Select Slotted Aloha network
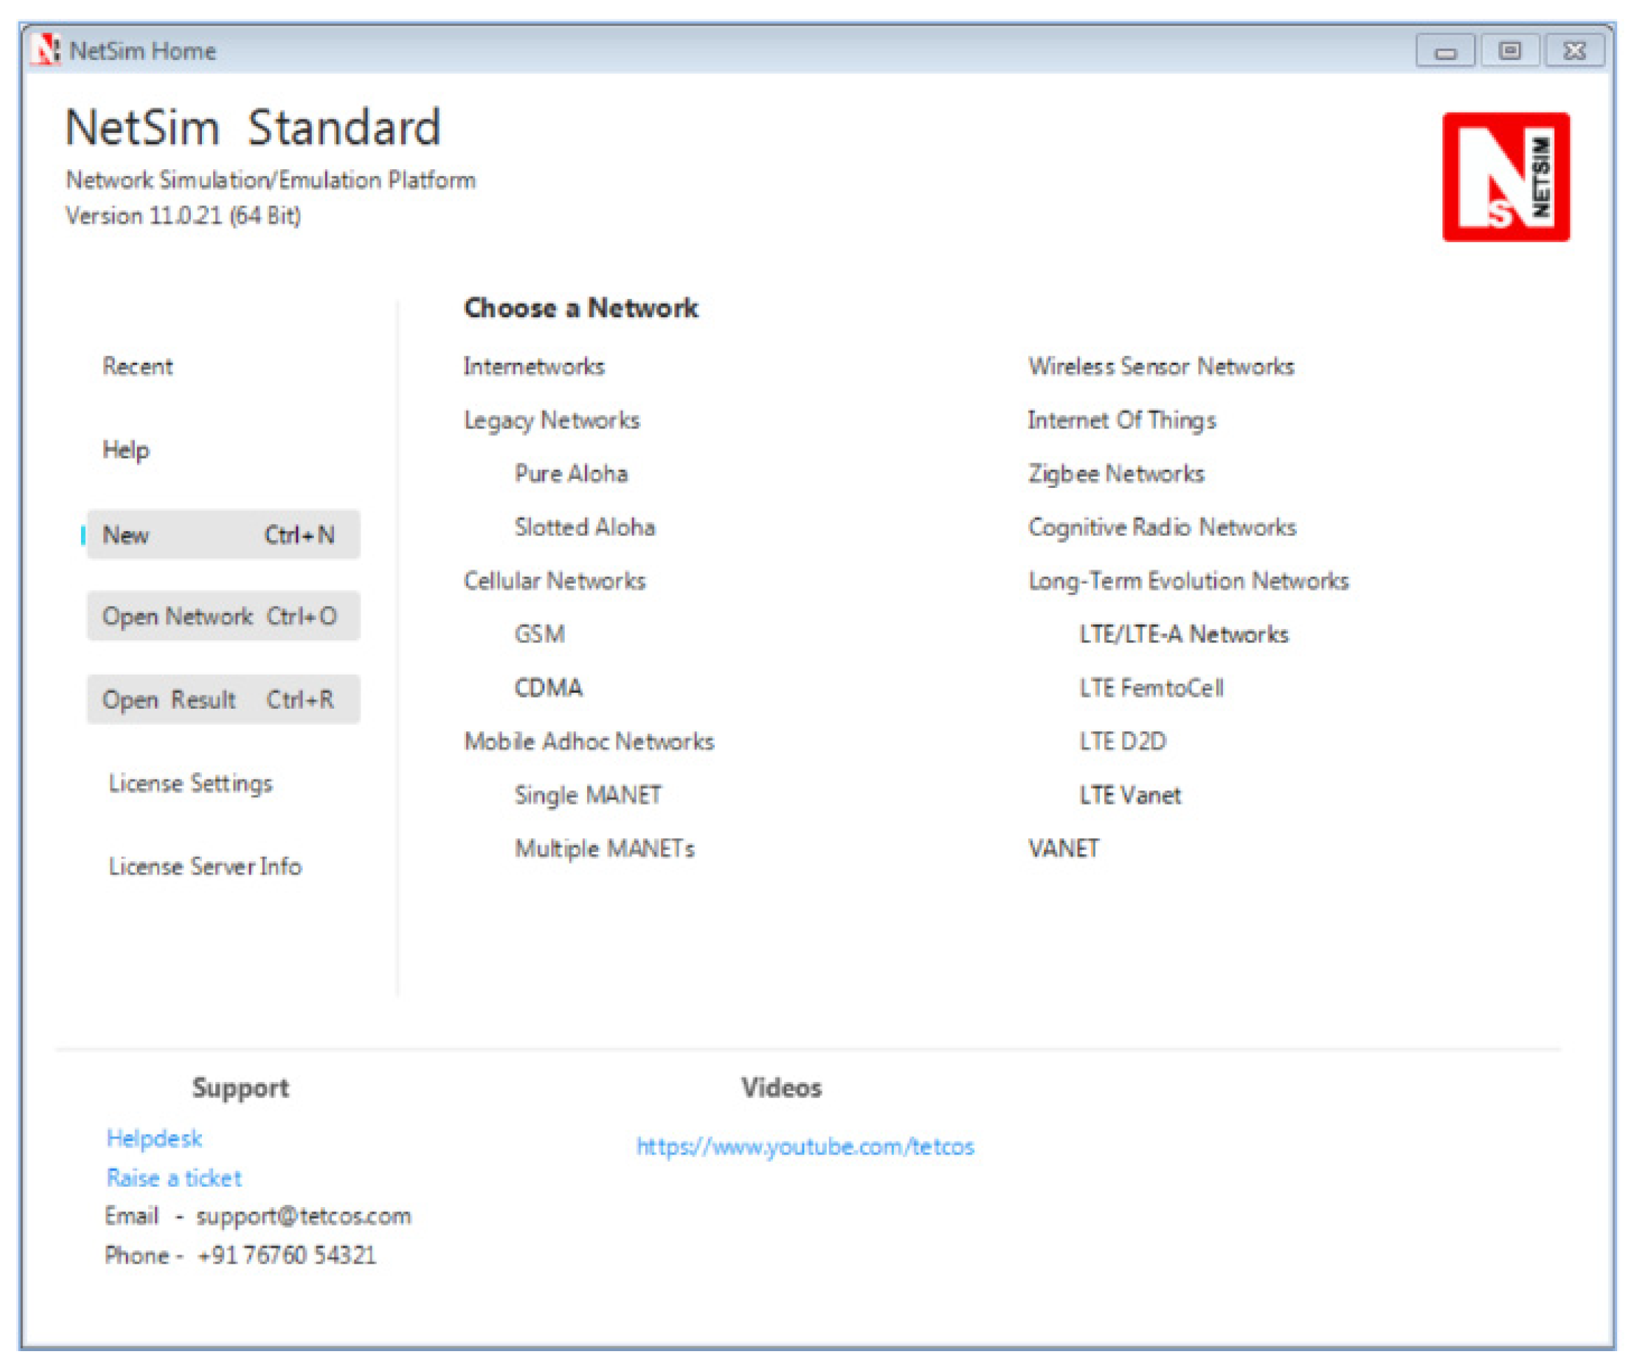Screen dimensions: 1643x1370 (584, 527)
